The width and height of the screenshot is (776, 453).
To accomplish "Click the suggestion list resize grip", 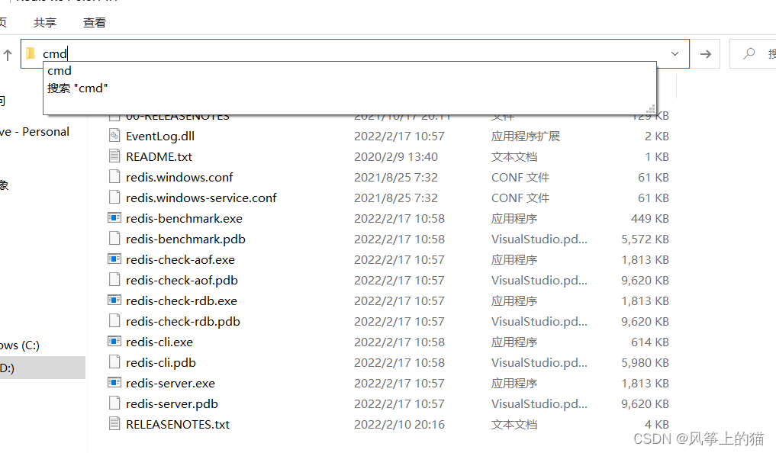I will tap(651, 109).
